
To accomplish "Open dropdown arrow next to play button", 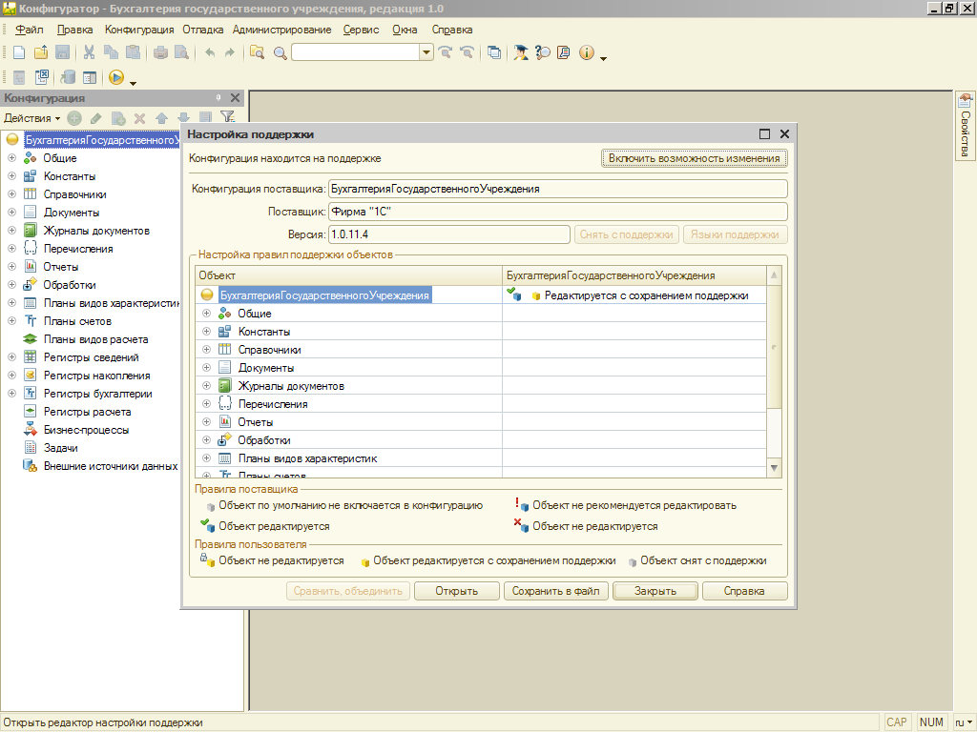I will tap(133, 82).
